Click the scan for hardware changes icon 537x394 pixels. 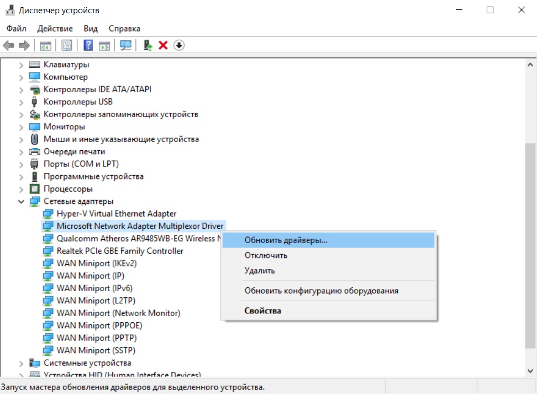126,45
